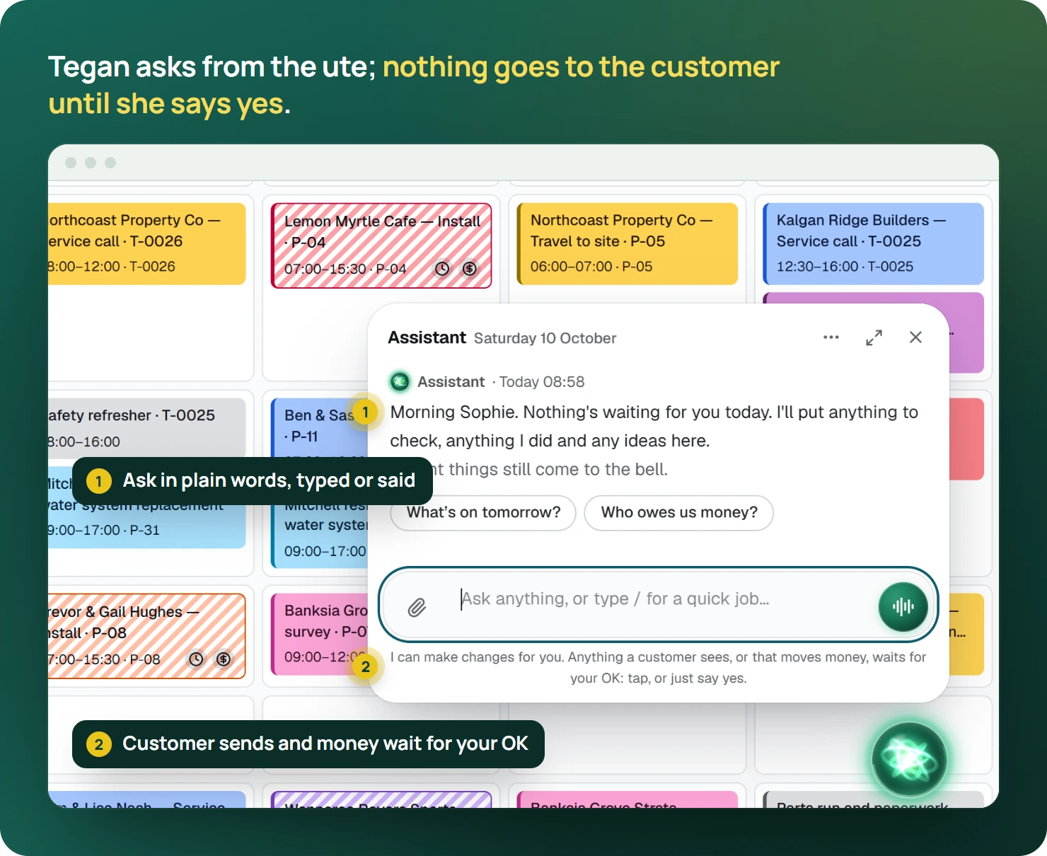
Task: Start voice input with the green microphone button
Action: (x=903, y=606)
